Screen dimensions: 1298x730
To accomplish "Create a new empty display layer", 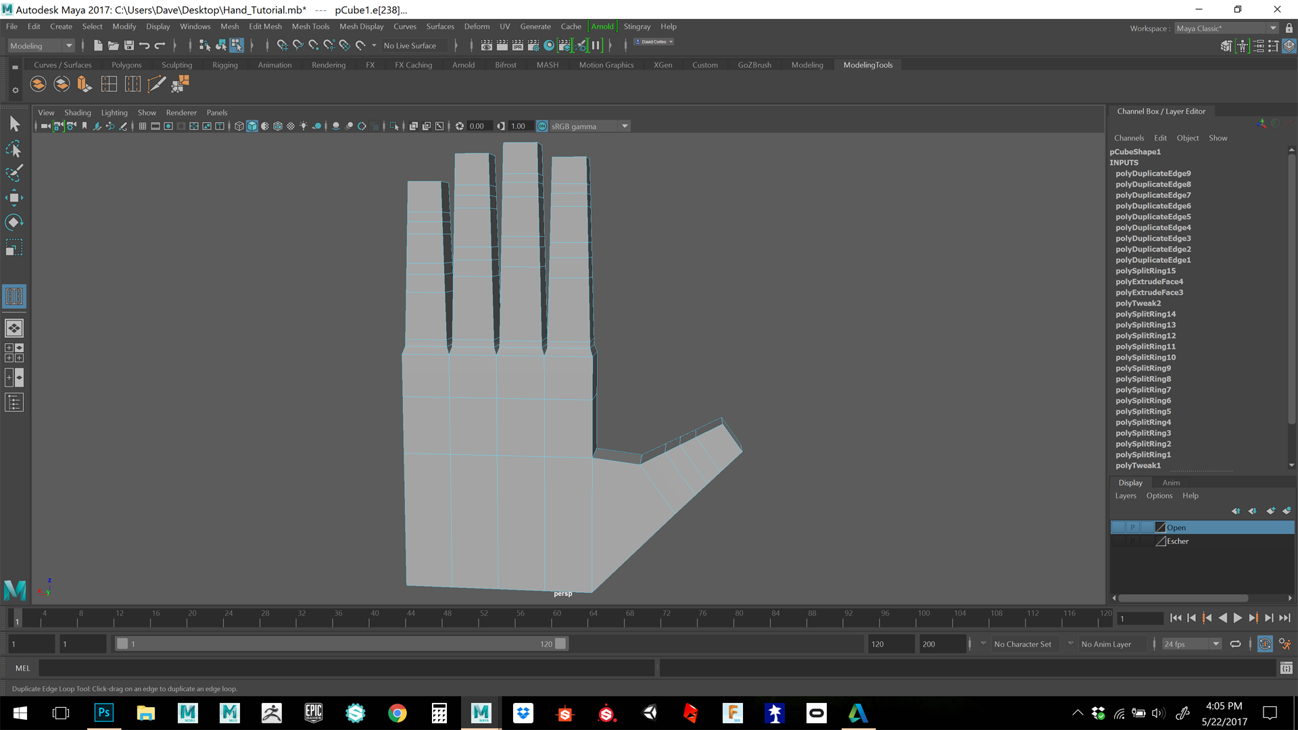I will (1270, 511).
